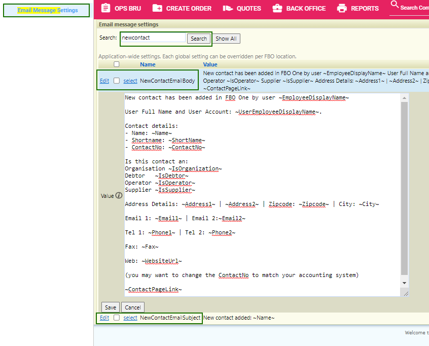Click the Create Order folder-plus icon
The image size is (429, 346).
pyautogui.click(x=157, y=8)
